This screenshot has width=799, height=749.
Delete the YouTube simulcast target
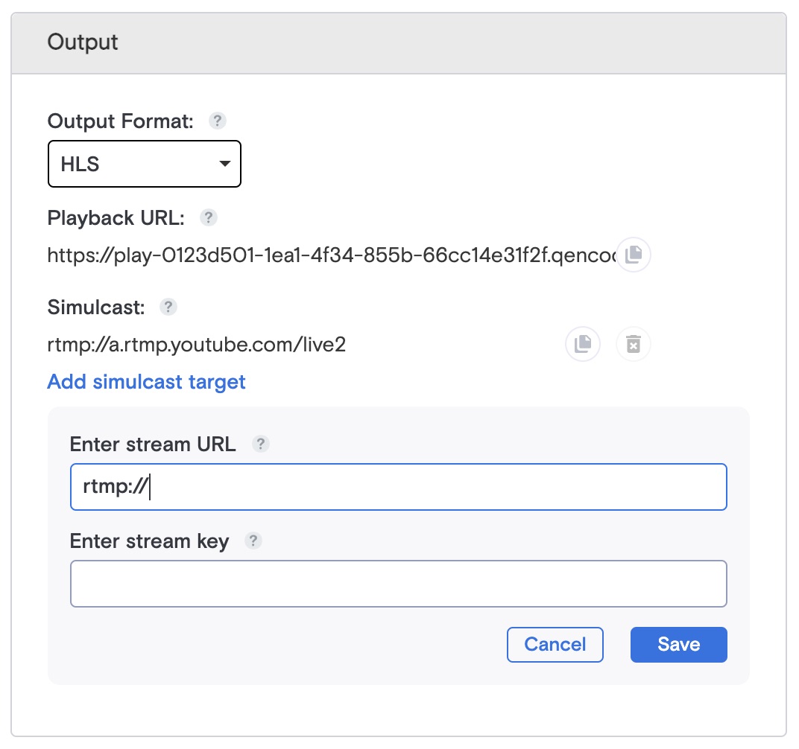(633, 344)
